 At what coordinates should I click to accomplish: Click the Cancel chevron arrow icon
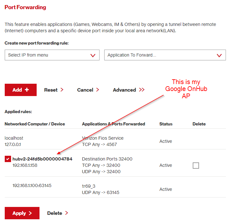pyautogui.click(x=98, y=90)
